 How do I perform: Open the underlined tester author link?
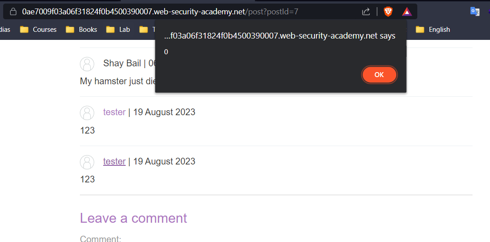[x=114, y=161]
